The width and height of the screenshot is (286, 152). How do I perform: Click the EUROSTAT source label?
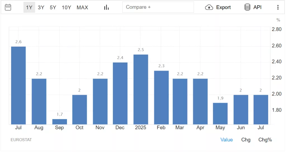coord(21,140)
